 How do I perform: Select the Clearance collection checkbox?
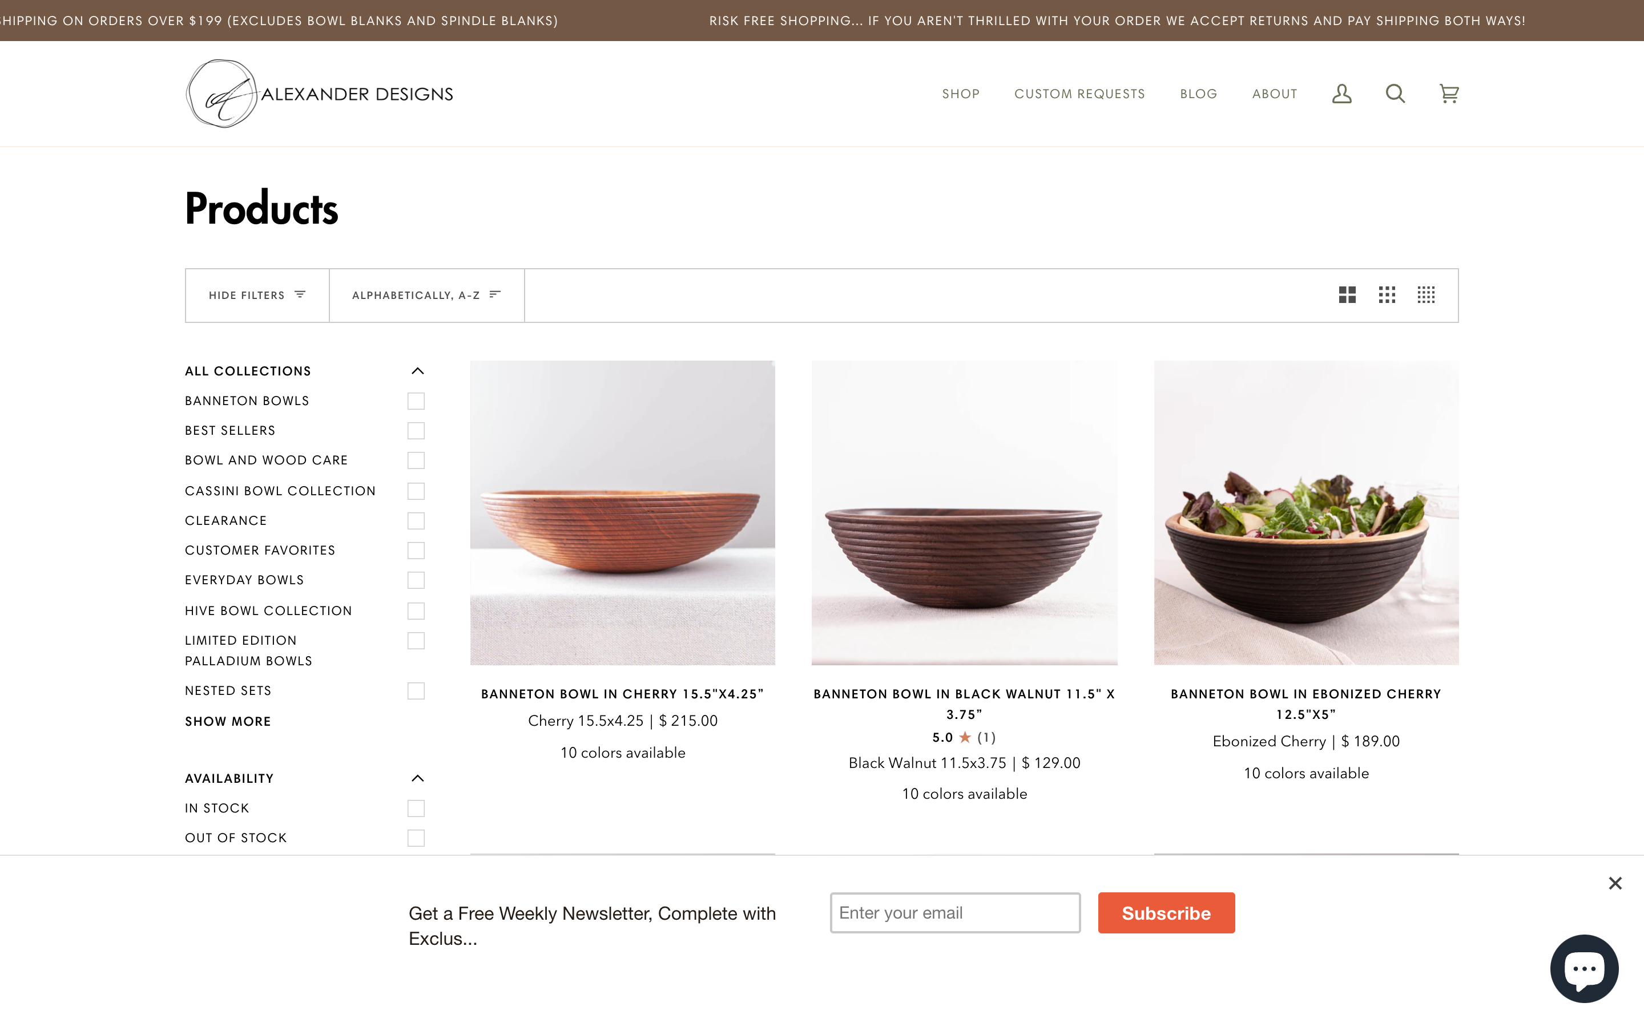[x=416, y=520]
